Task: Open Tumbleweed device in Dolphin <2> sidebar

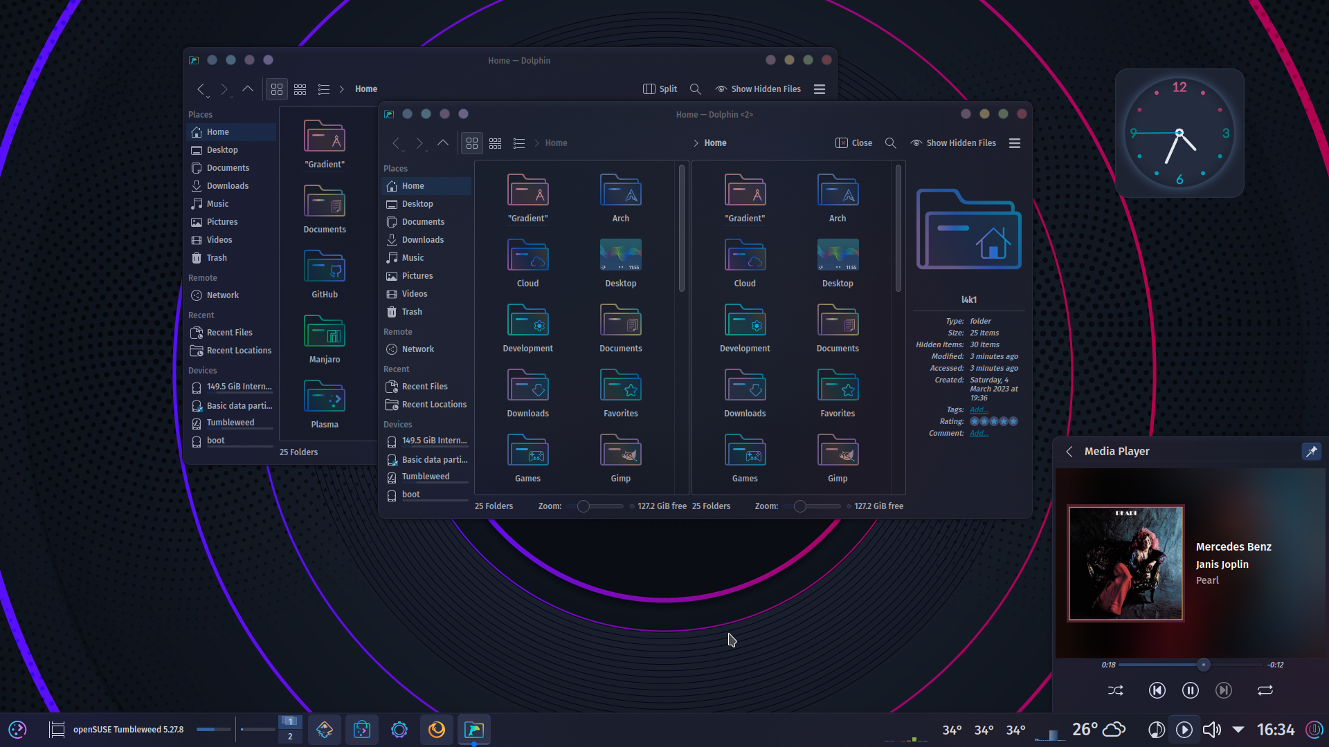Action: click(426, 477)
